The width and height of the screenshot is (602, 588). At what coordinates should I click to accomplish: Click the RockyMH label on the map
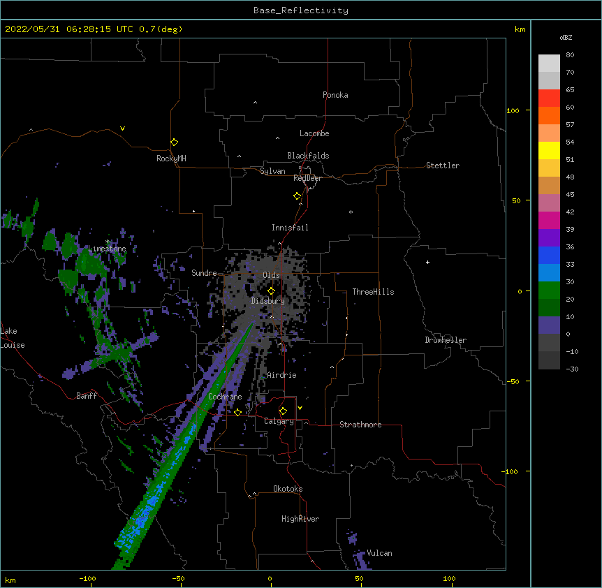click(x=171, y=159)
